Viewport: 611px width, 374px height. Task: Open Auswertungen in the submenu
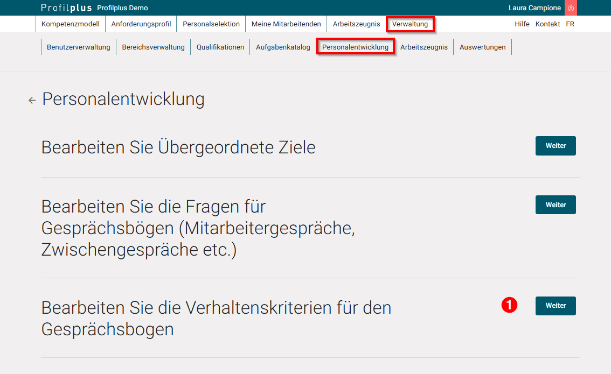pos(482,47)
